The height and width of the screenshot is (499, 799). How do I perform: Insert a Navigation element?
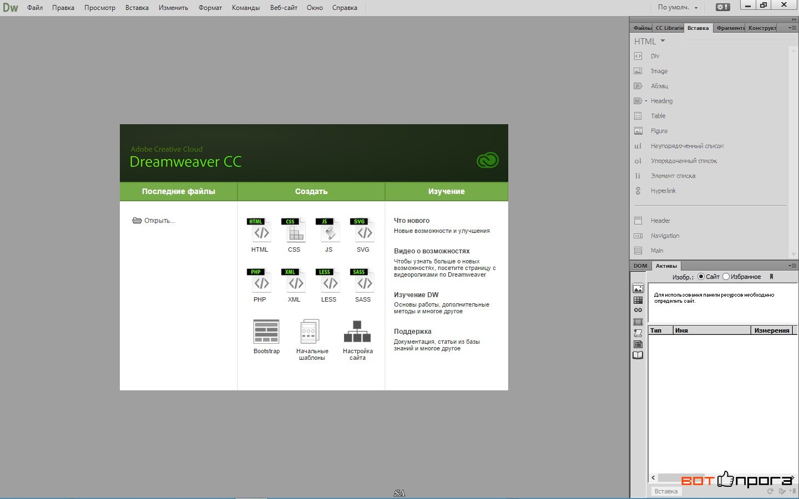pyautogui.click(x=657, y=236)
